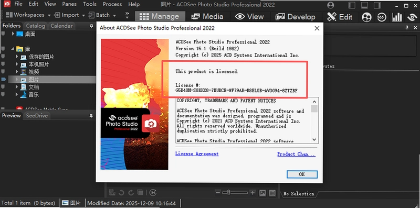Toggle the bottom pane layout icon

364,5
